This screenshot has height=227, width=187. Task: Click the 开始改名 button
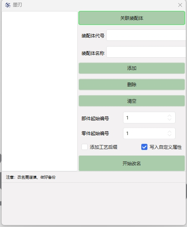(132, 163)
